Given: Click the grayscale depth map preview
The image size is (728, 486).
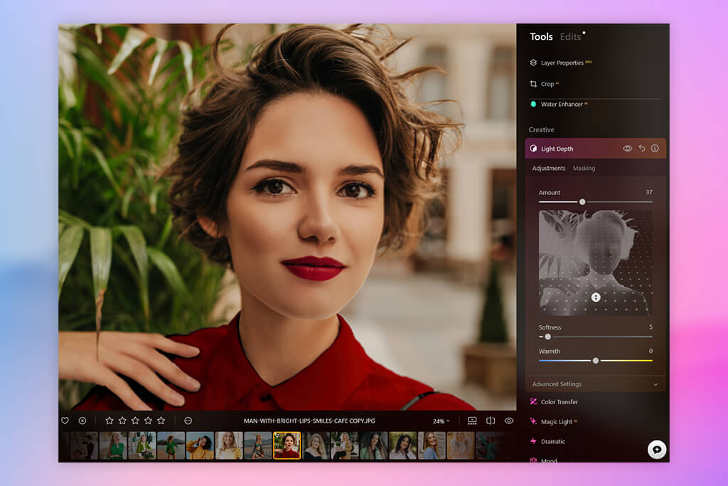Looking at the screenshot, I should point(596,263).
